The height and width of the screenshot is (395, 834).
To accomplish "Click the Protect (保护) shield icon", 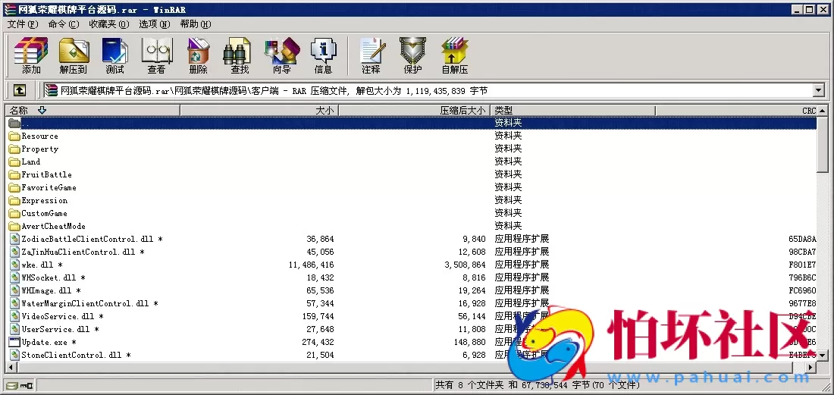I will coord(412,55).
